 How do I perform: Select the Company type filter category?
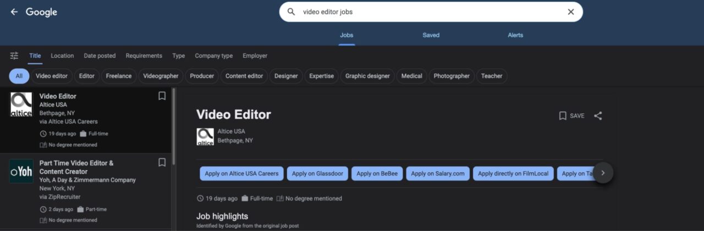coord(214,56)
